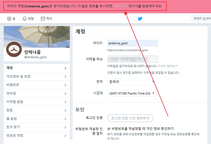The image size is (211, 144).
Task: Open the 시간대 Pacific Time dropdown
Action: click(x=131, y=93)
